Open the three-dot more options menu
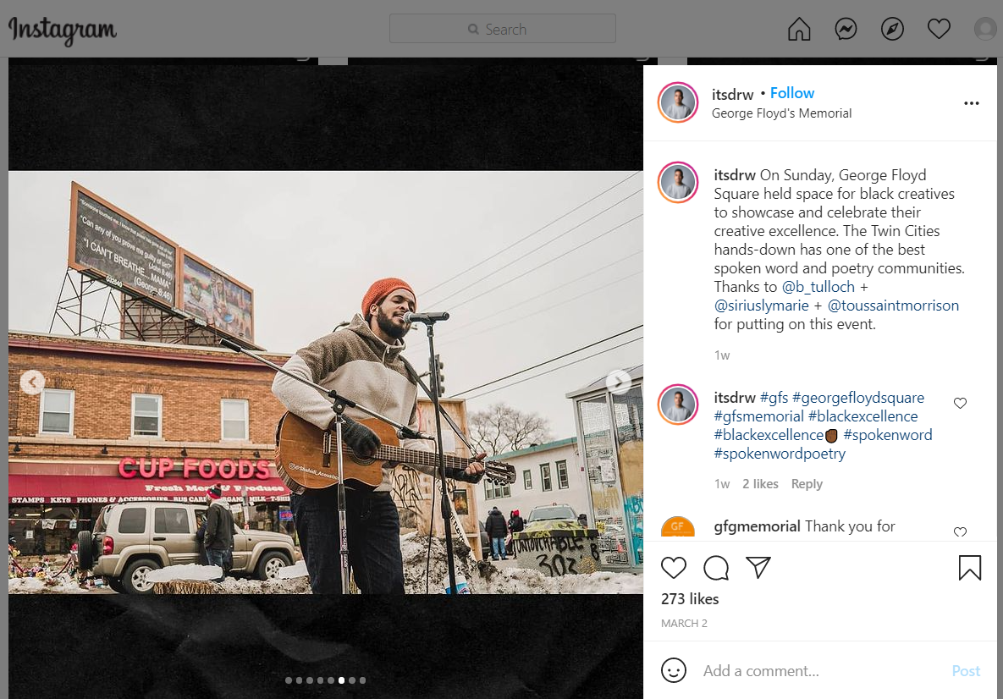This screenshot has width=1003, height=699. [x=971, y=103]
